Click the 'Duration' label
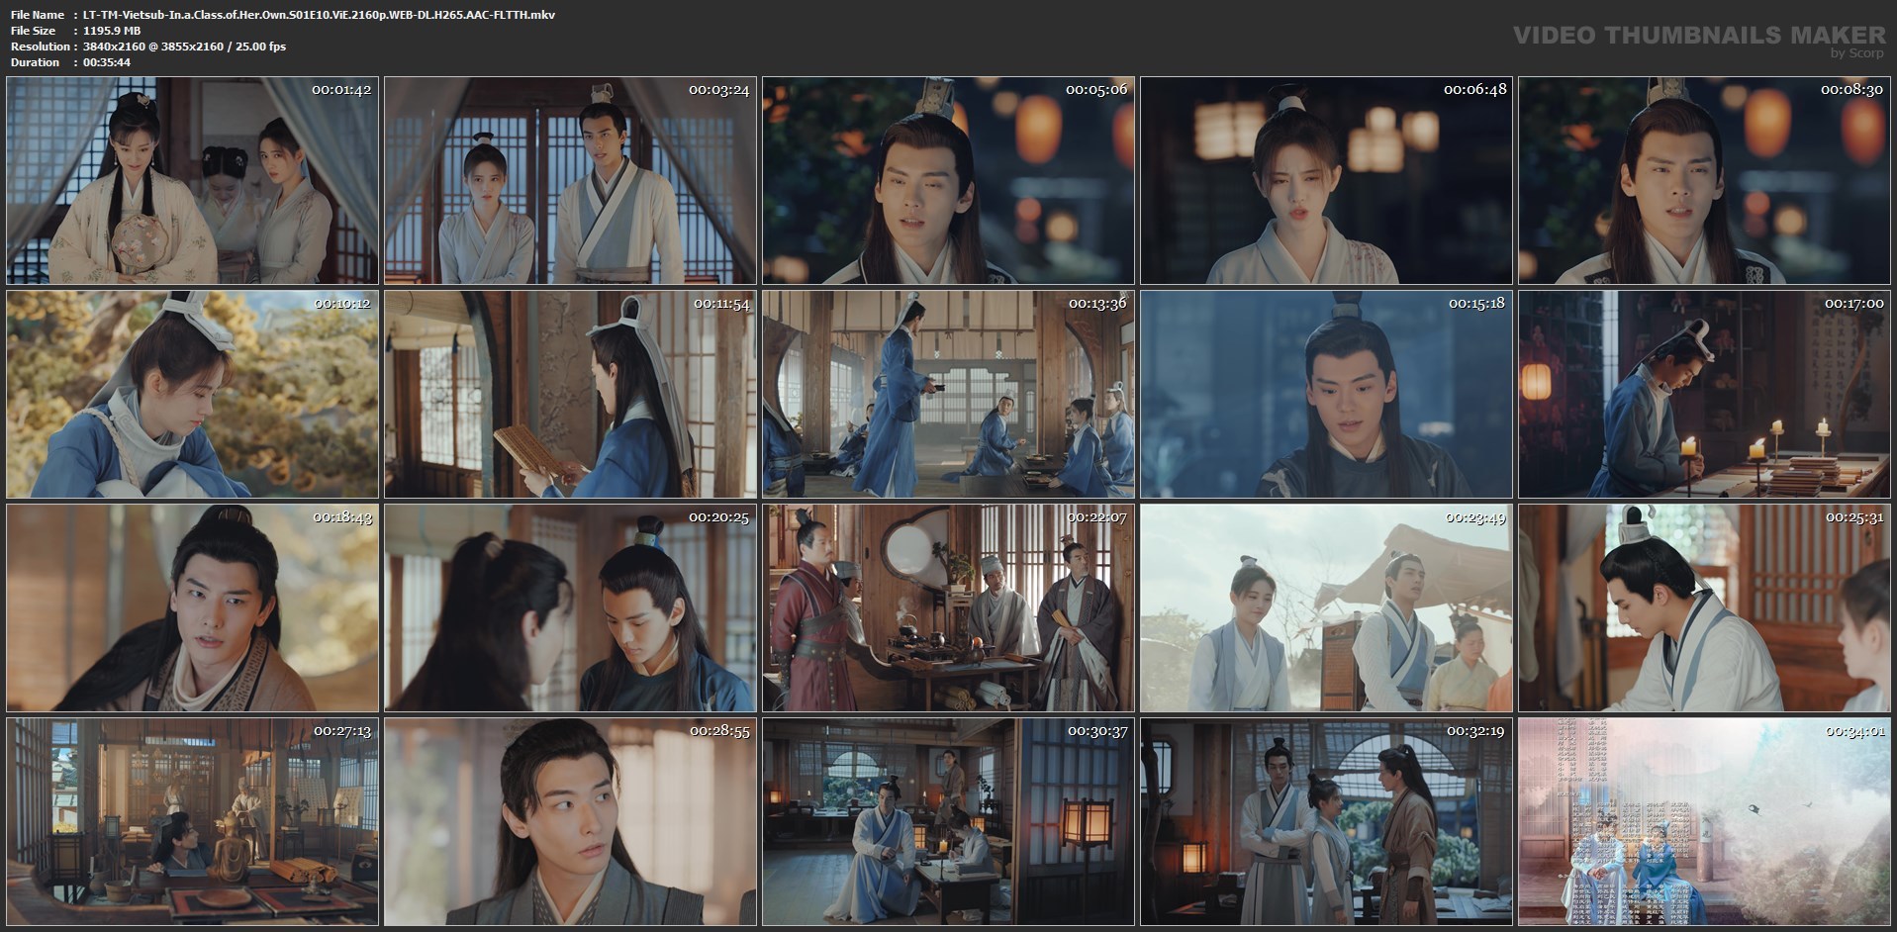Viewport: 1897px width, 932px height. click(35, 62)
